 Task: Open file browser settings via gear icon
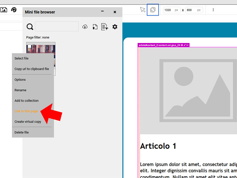[x=115, y=26]
